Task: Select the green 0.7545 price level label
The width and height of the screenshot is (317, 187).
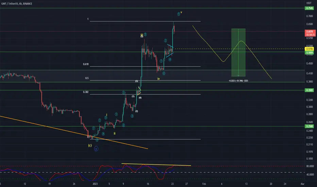Action: click(309, 8)
